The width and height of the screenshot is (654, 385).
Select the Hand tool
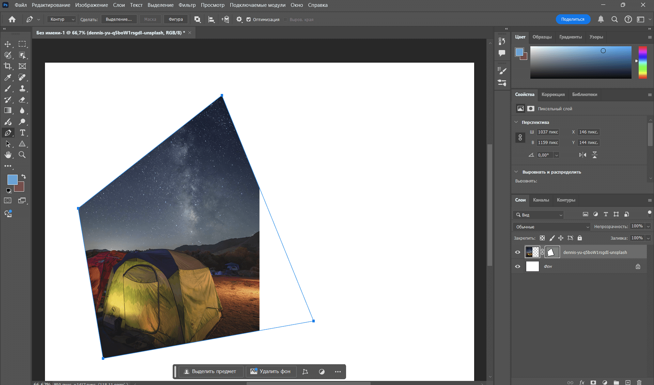[x=7, y=155]
